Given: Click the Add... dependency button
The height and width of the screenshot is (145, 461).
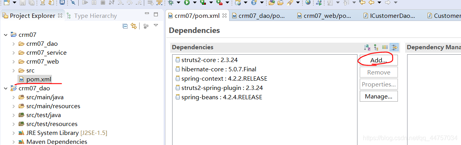Looking at the screenshot, I should click(378, 60).
